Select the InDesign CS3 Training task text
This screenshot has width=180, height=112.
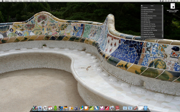click(149, 28)
